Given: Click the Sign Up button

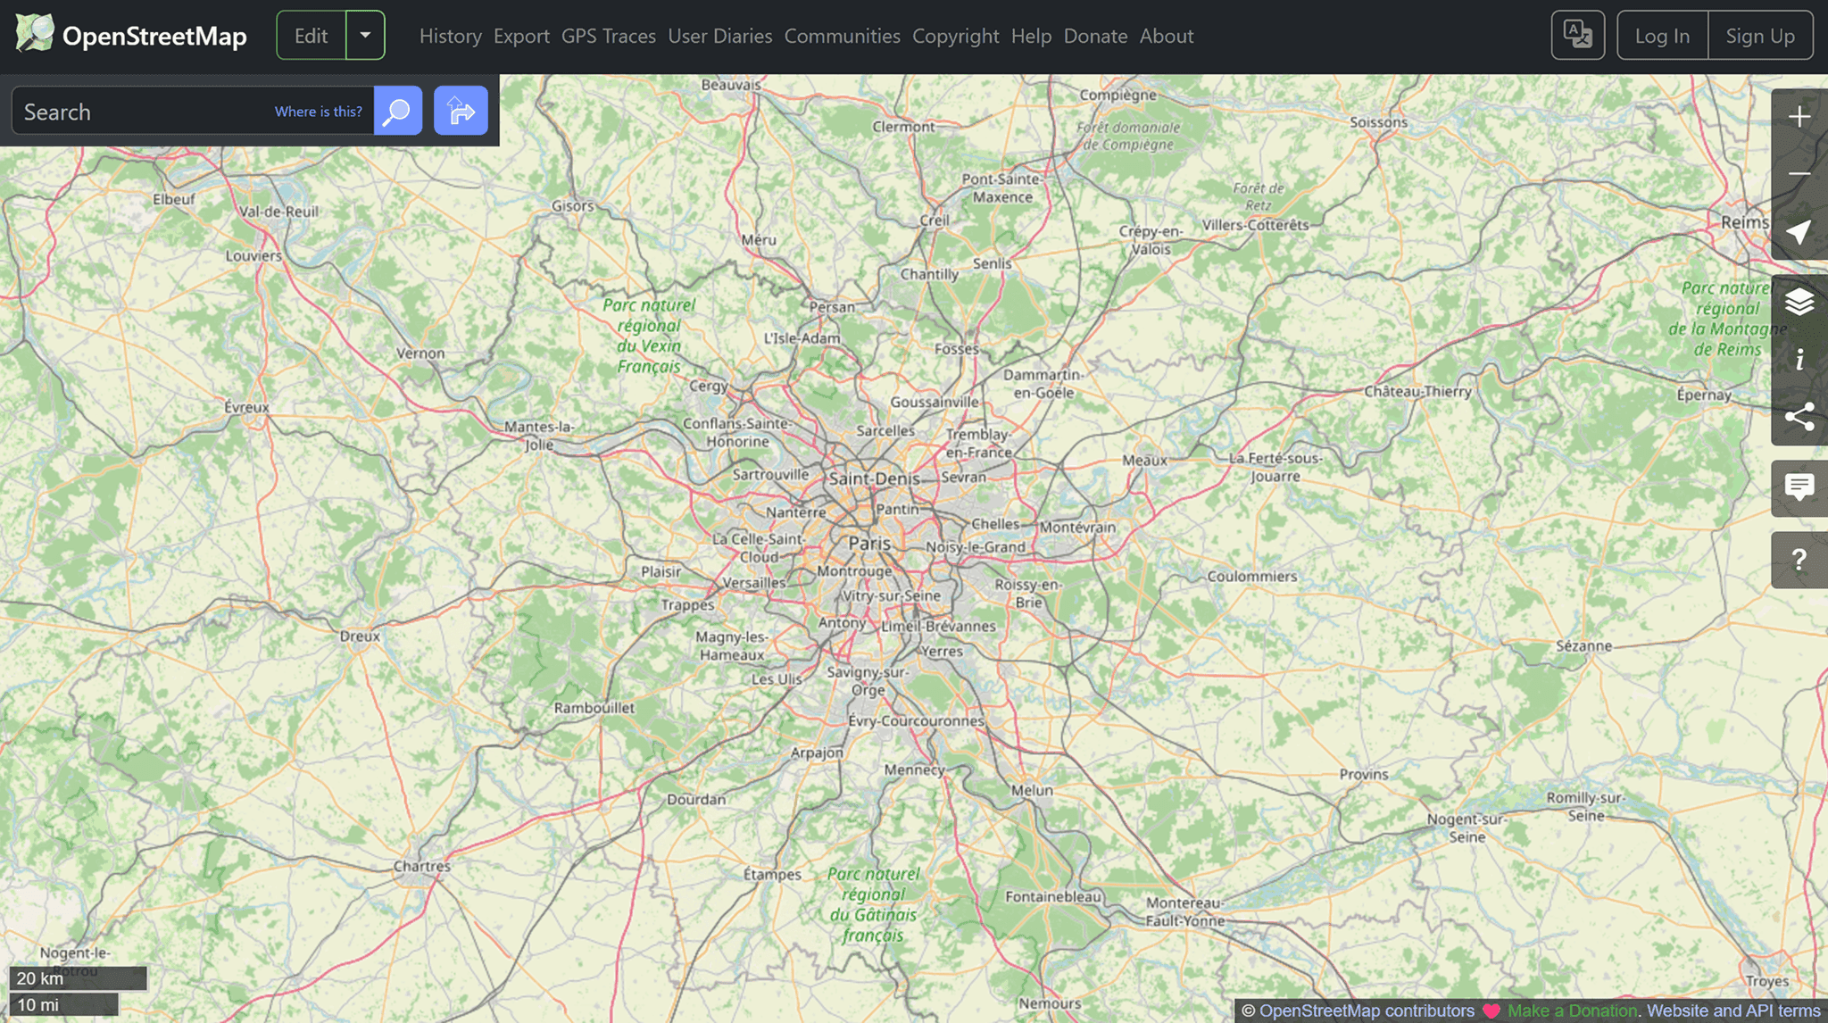Looking at the screenshot, I should [1759, 36].
